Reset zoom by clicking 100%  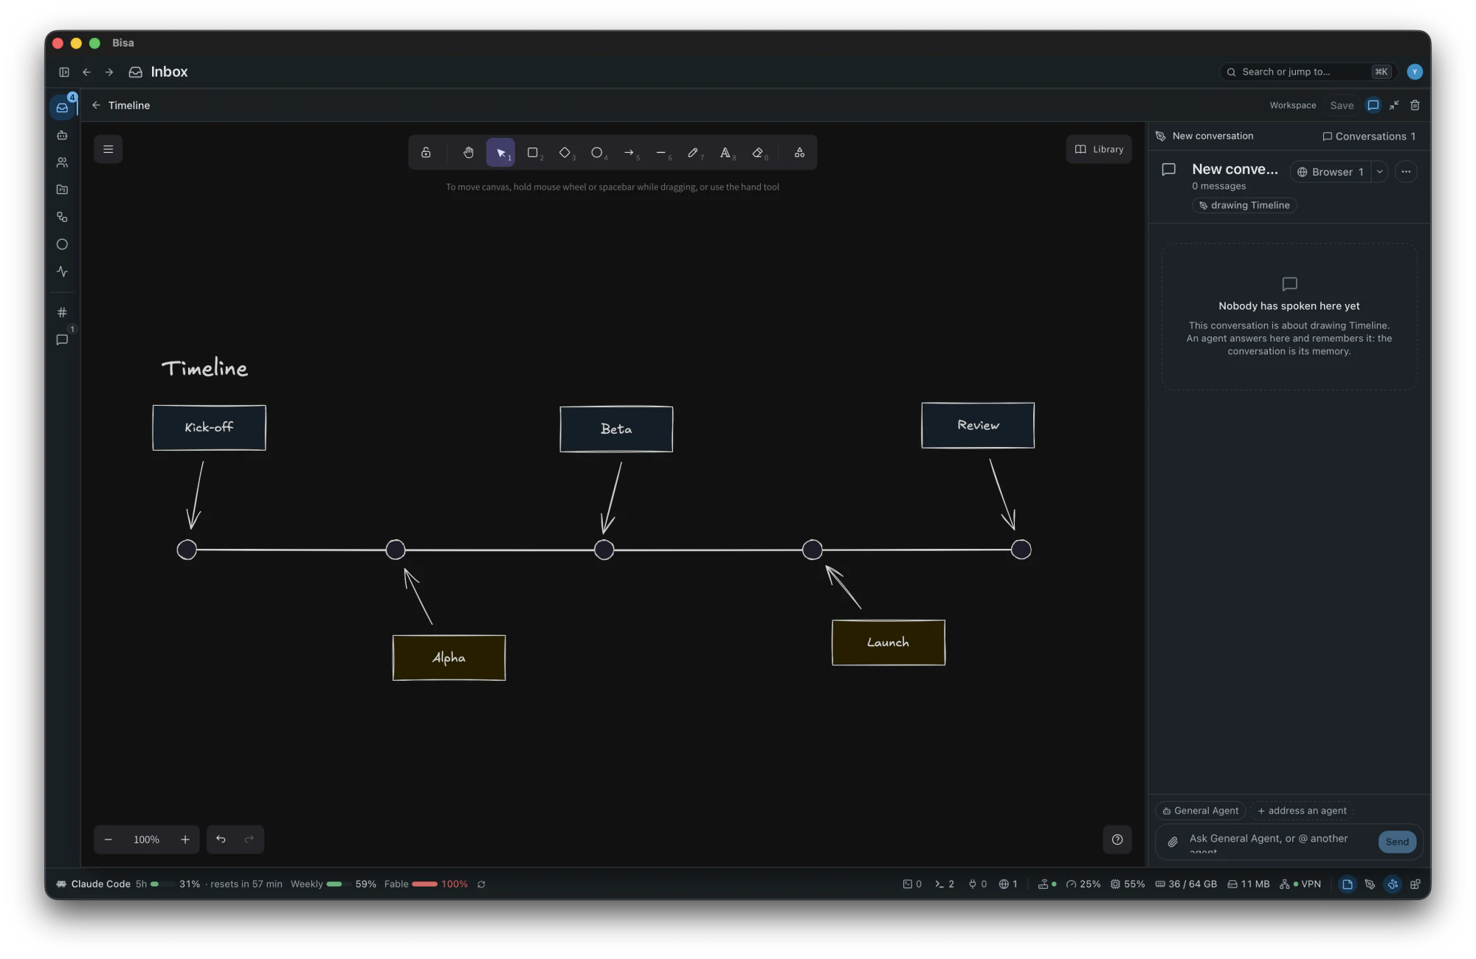146,839
